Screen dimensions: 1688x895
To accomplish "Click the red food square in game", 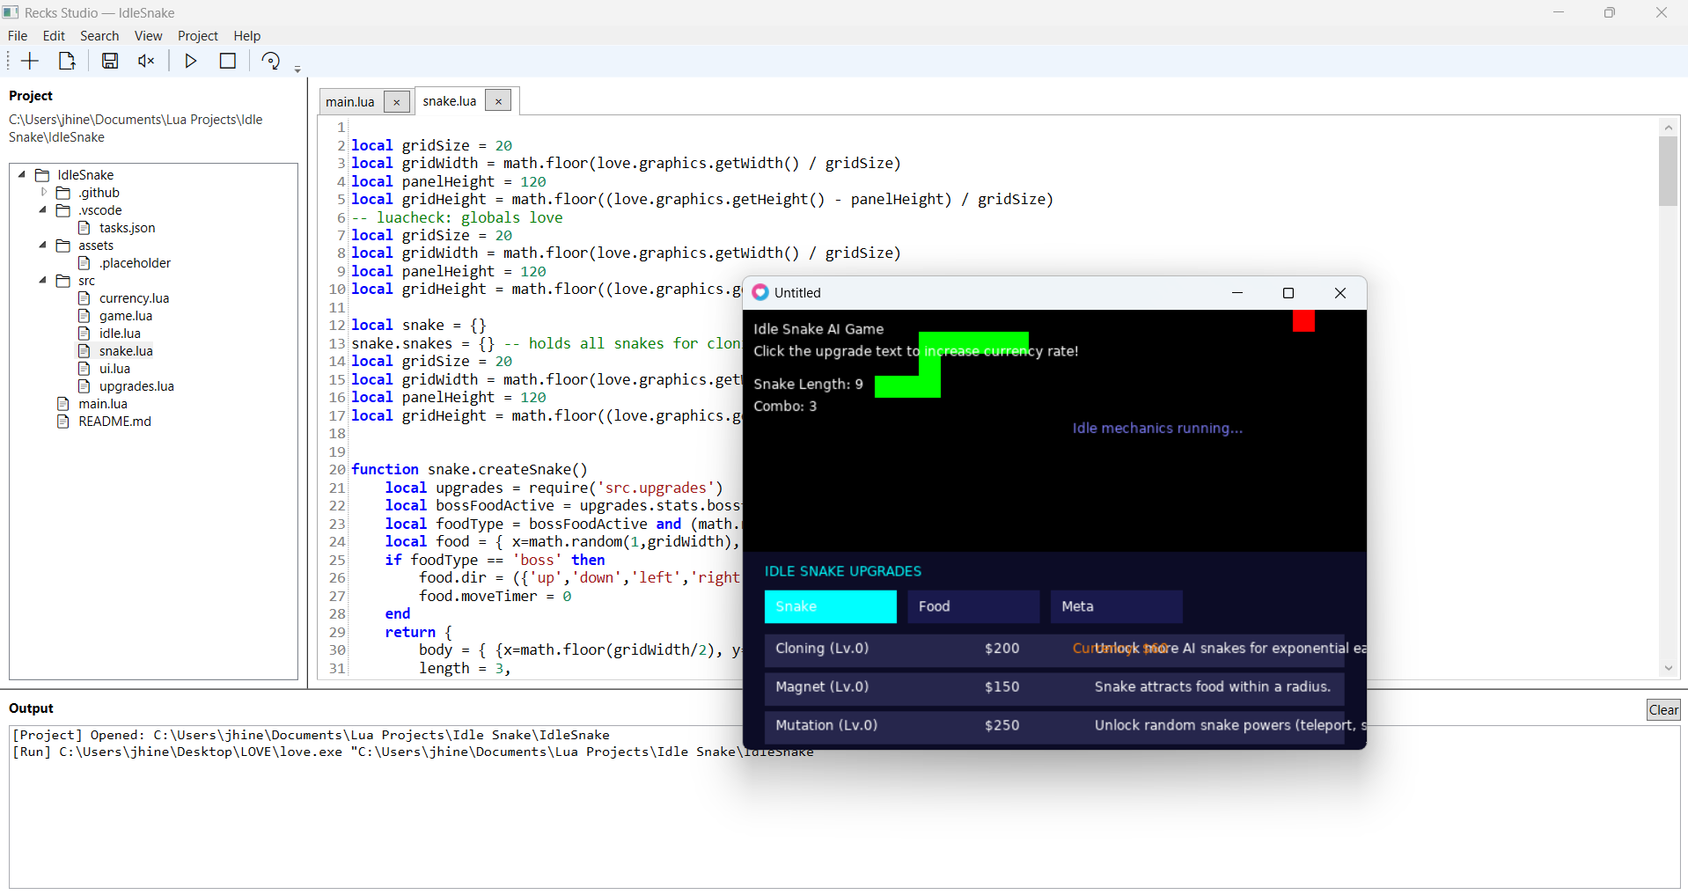I will (x=1303, y=321).
